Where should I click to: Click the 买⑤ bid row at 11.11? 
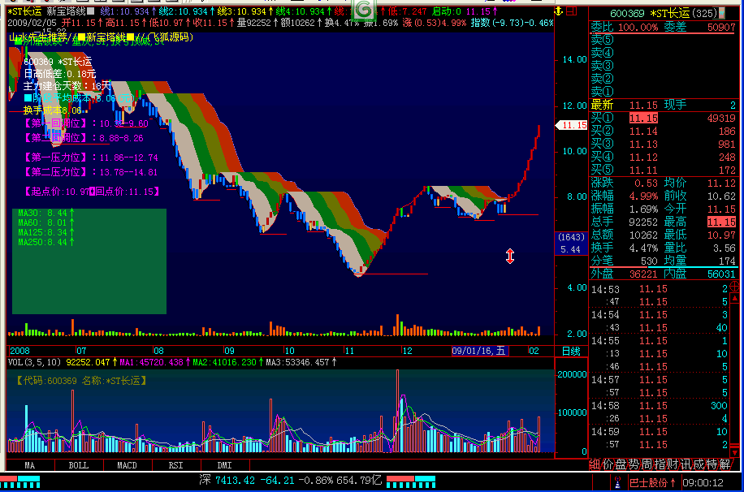click(664, 170)
